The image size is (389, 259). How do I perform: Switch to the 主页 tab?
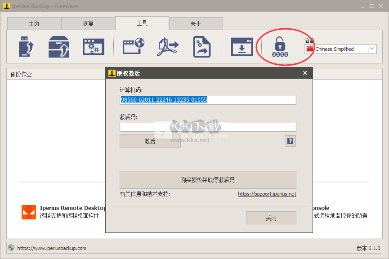(x=34, y=23)
